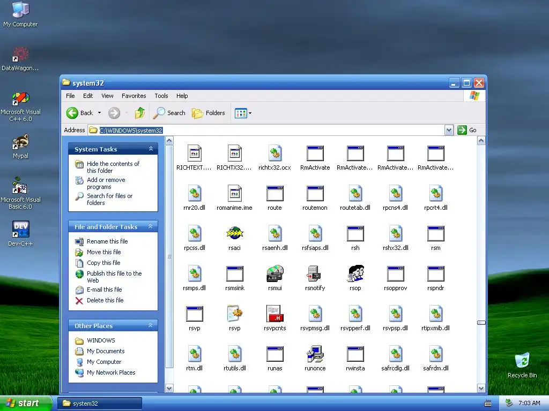Image resolution: width=549 pixels, height=411 pixels.
Task: Select the rsmsink file icon
Action: pos(235,273)
